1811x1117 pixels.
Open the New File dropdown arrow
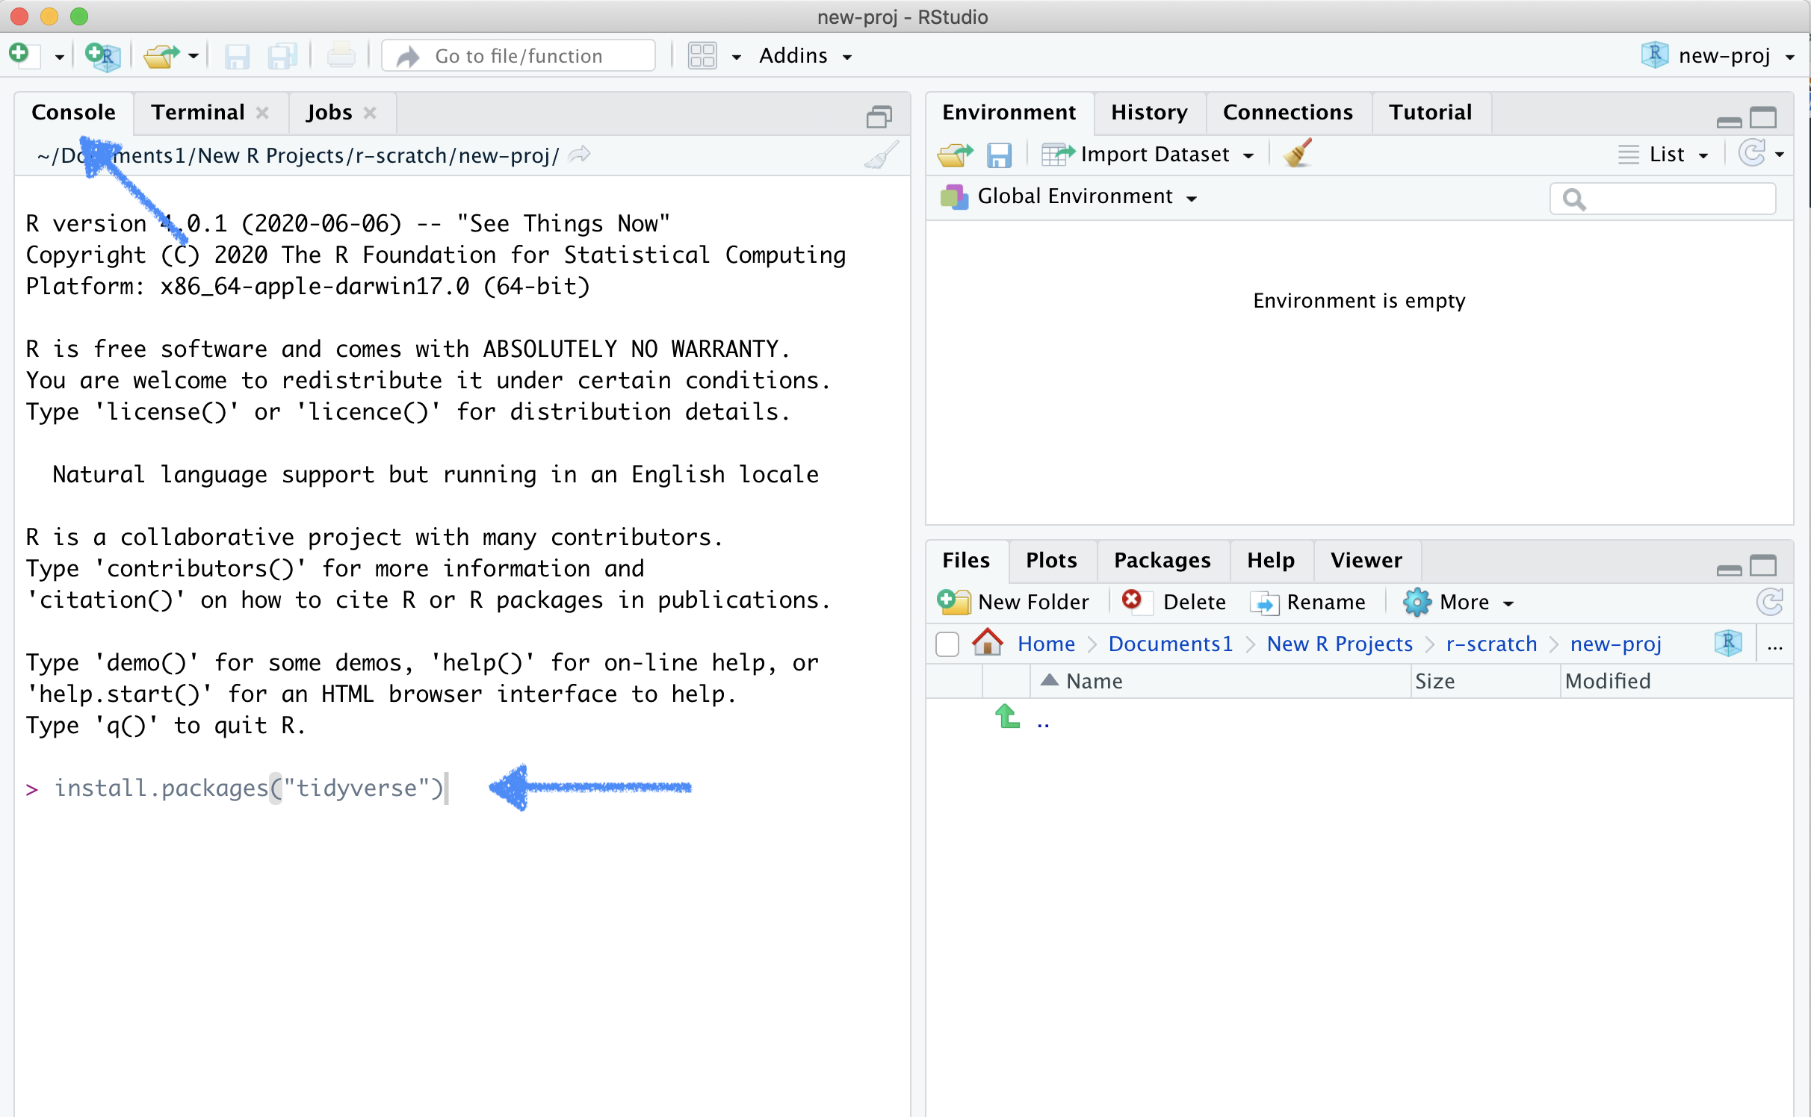59,57
